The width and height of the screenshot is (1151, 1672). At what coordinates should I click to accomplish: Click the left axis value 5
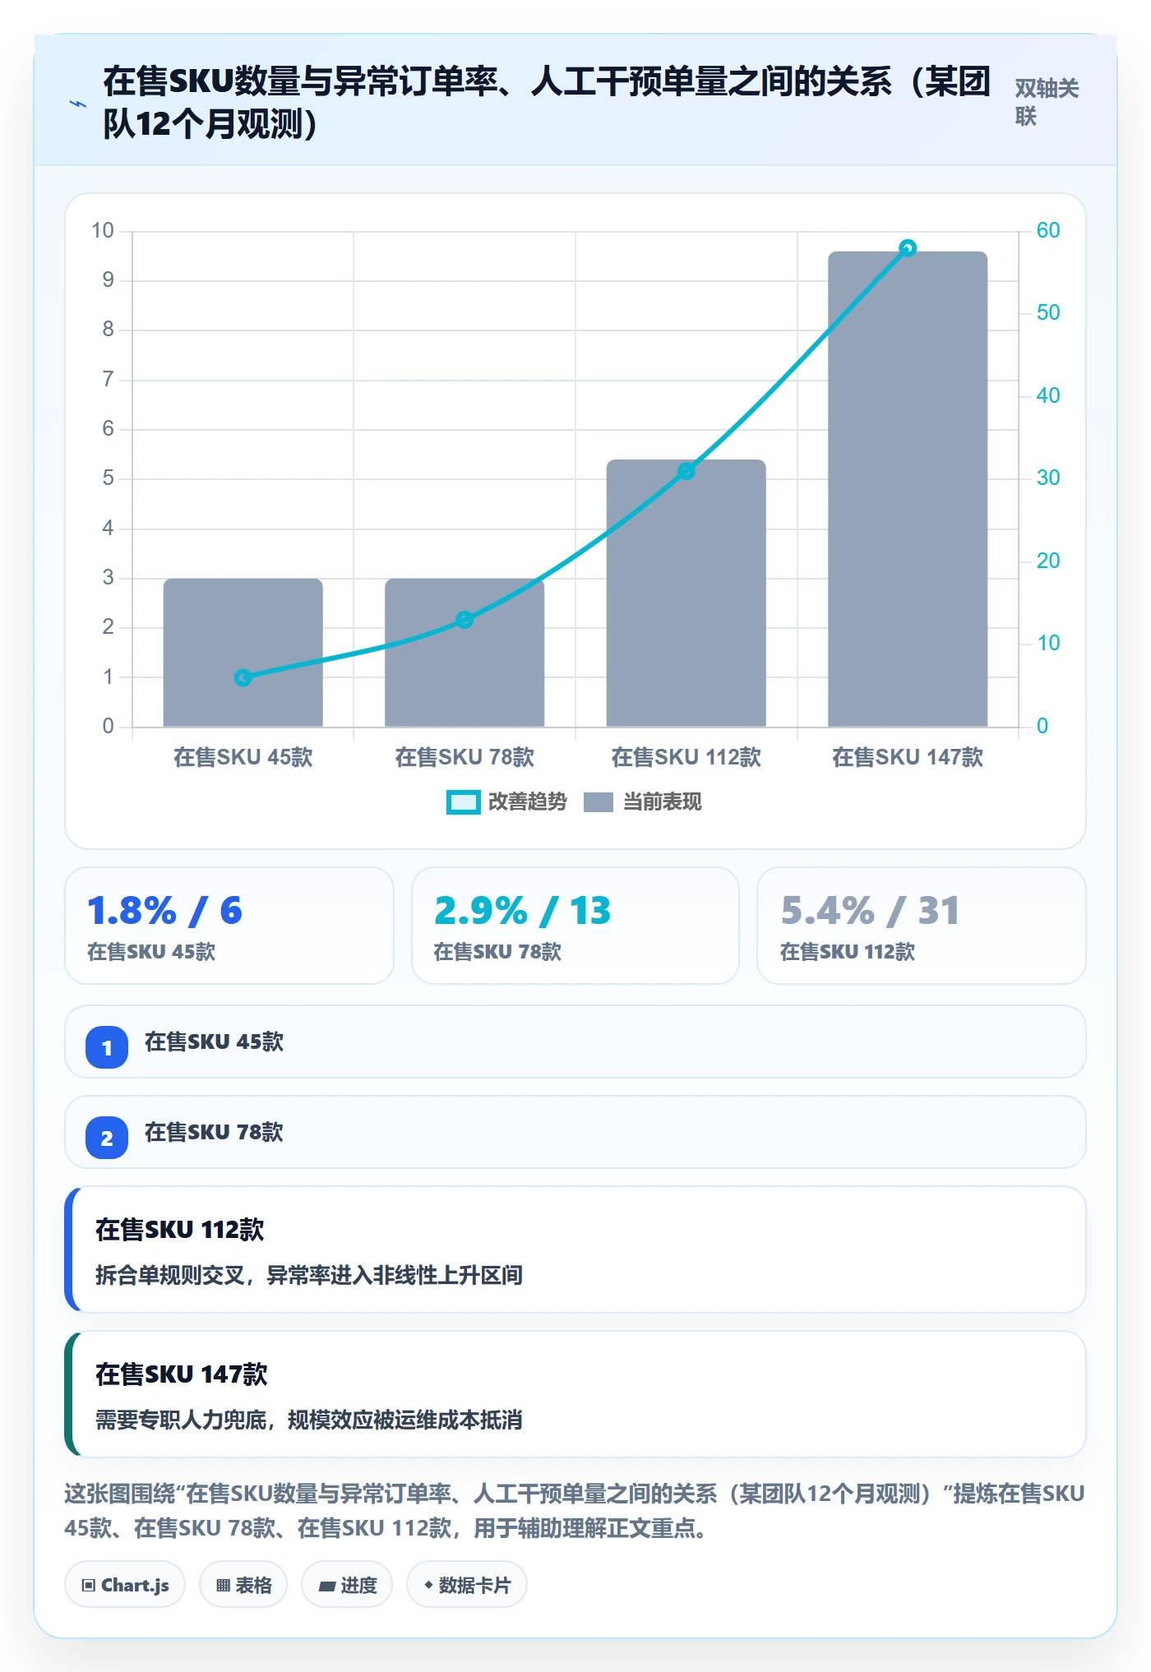[109, 478]
